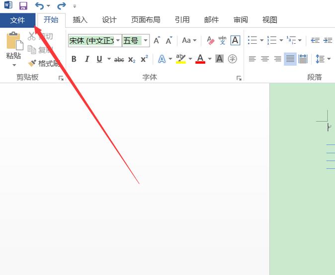The image size is (335, 275).
Task: Click the red font color A button
Action: tap(200, 59)
